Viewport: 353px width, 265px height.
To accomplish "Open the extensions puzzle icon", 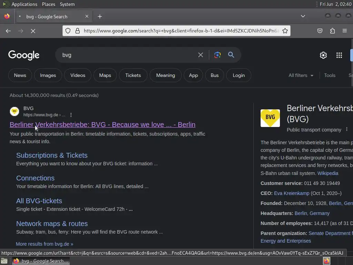I will (x=332, y=31).
